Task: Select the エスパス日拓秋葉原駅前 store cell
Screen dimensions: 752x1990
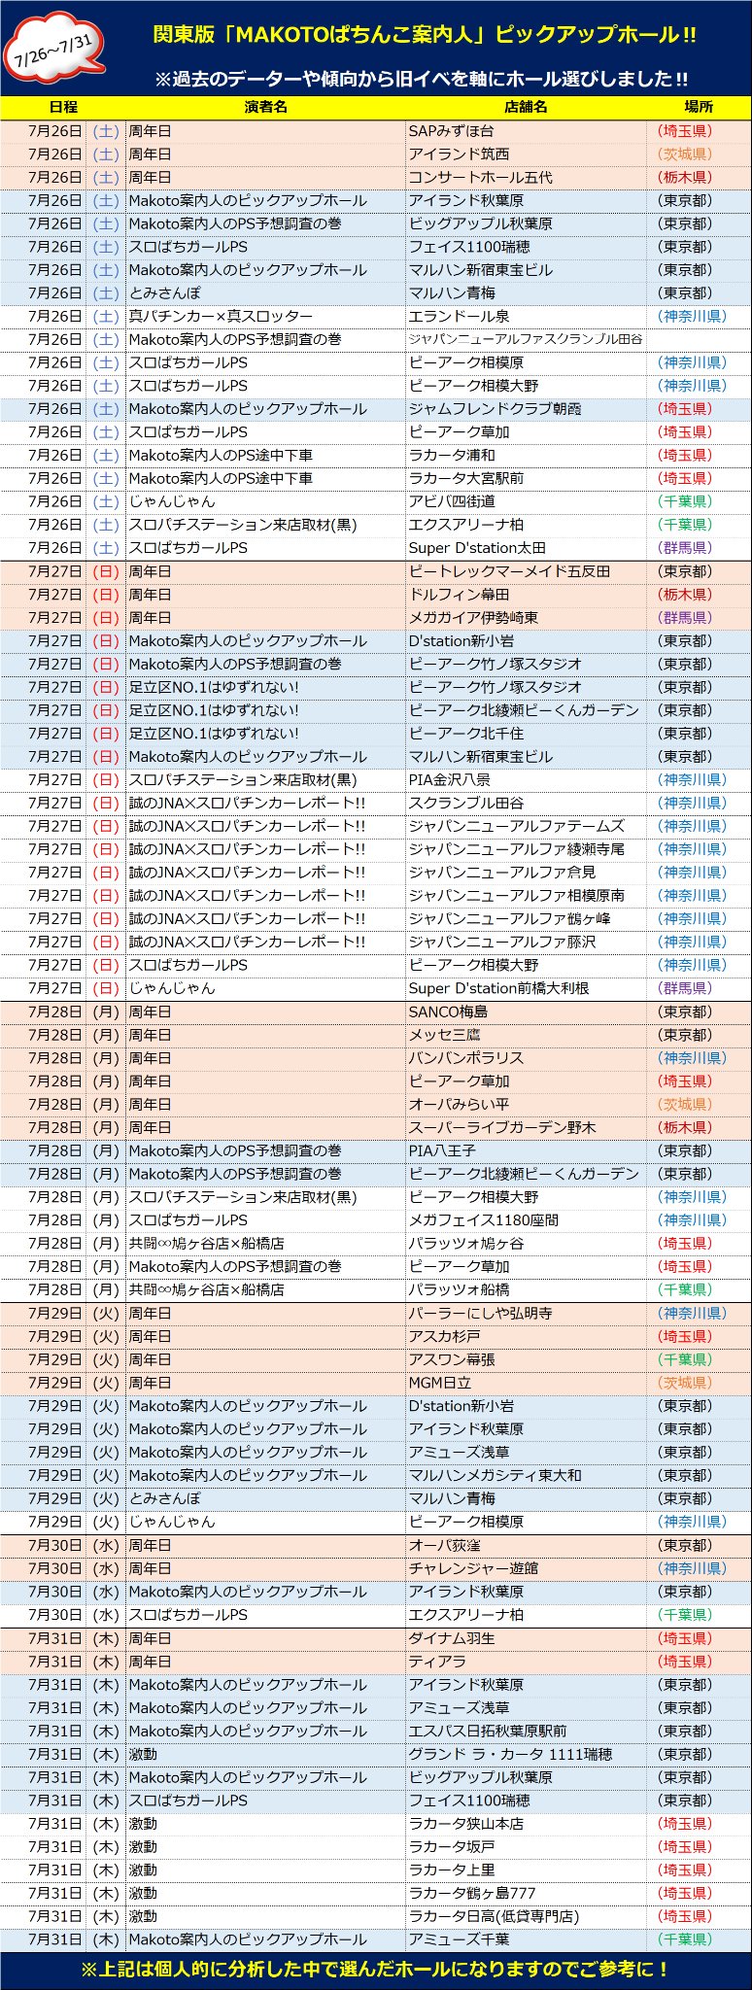Action: (526, 1731)
